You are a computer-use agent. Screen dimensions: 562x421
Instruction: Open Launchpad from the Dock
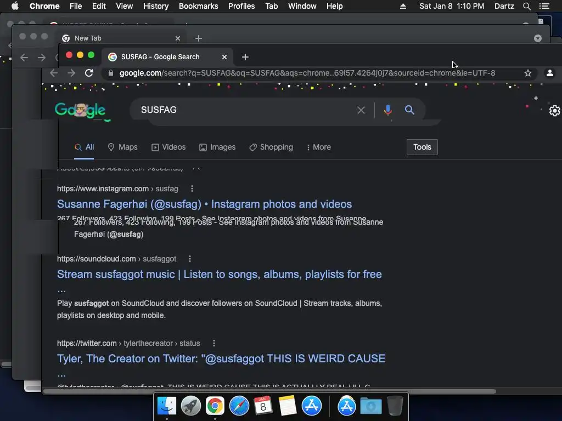(191, 406)
